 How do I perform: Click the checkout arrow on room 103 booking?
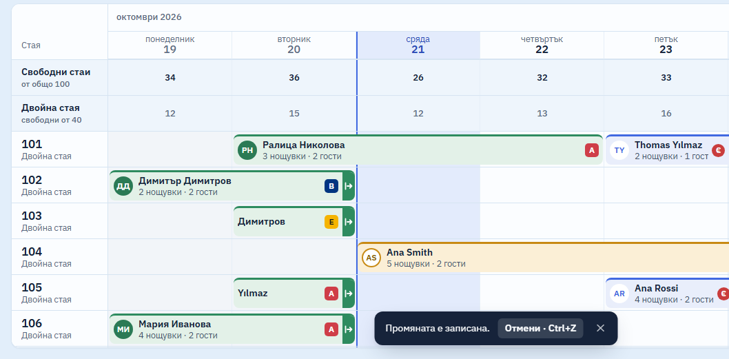[348, 222]
